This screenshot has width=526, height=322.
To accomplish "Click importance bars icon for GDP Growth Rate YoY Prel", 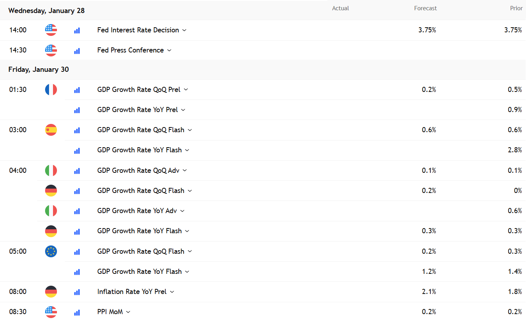I will pos(77,110).
